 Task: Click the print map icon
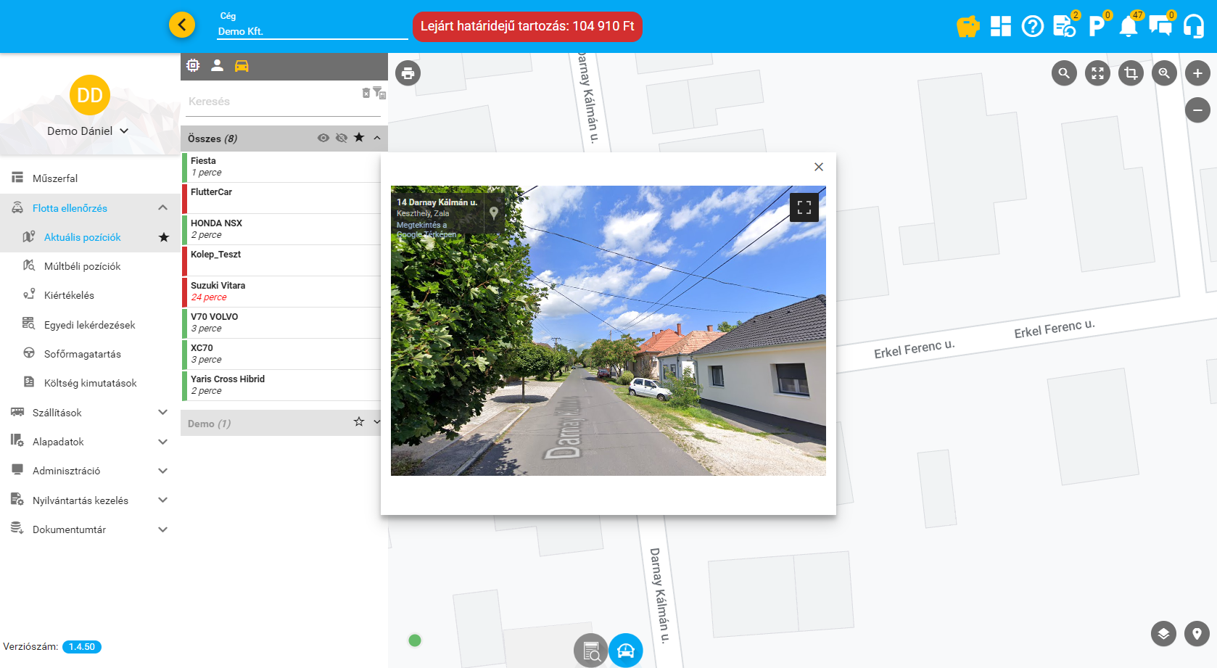coord(408,73)
